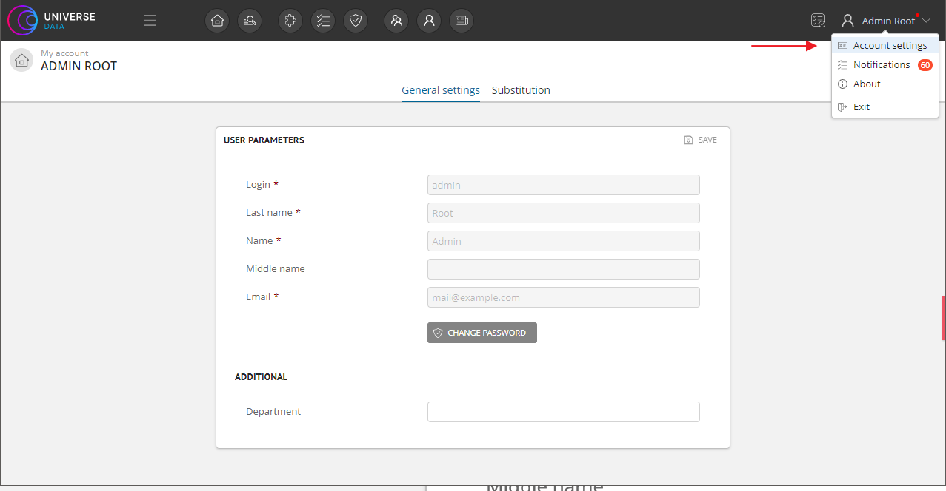
Task: Open the single user toolbar icon
Action: point(429,21)
